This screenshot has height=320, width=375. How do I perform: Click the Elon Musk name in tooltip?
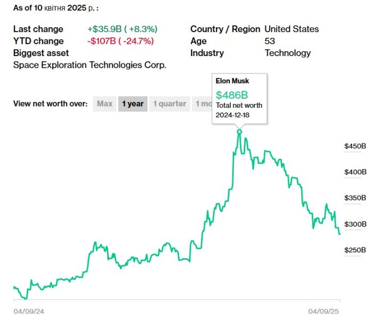(232, 81)
